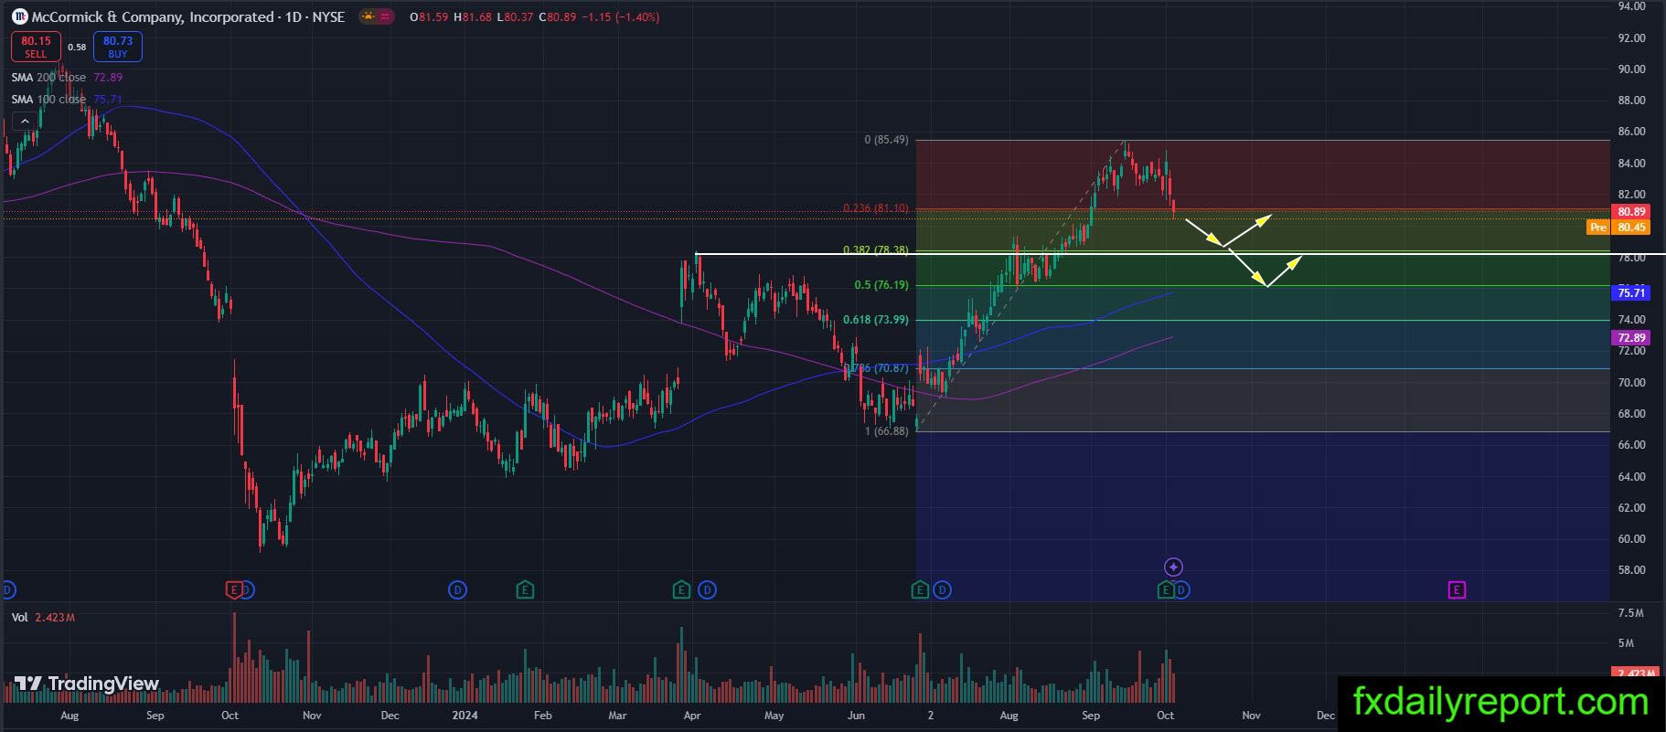Click the 0 (85.49) Fibonacci level label
This screenshot has height=732, width=1666.
point(887,140)
